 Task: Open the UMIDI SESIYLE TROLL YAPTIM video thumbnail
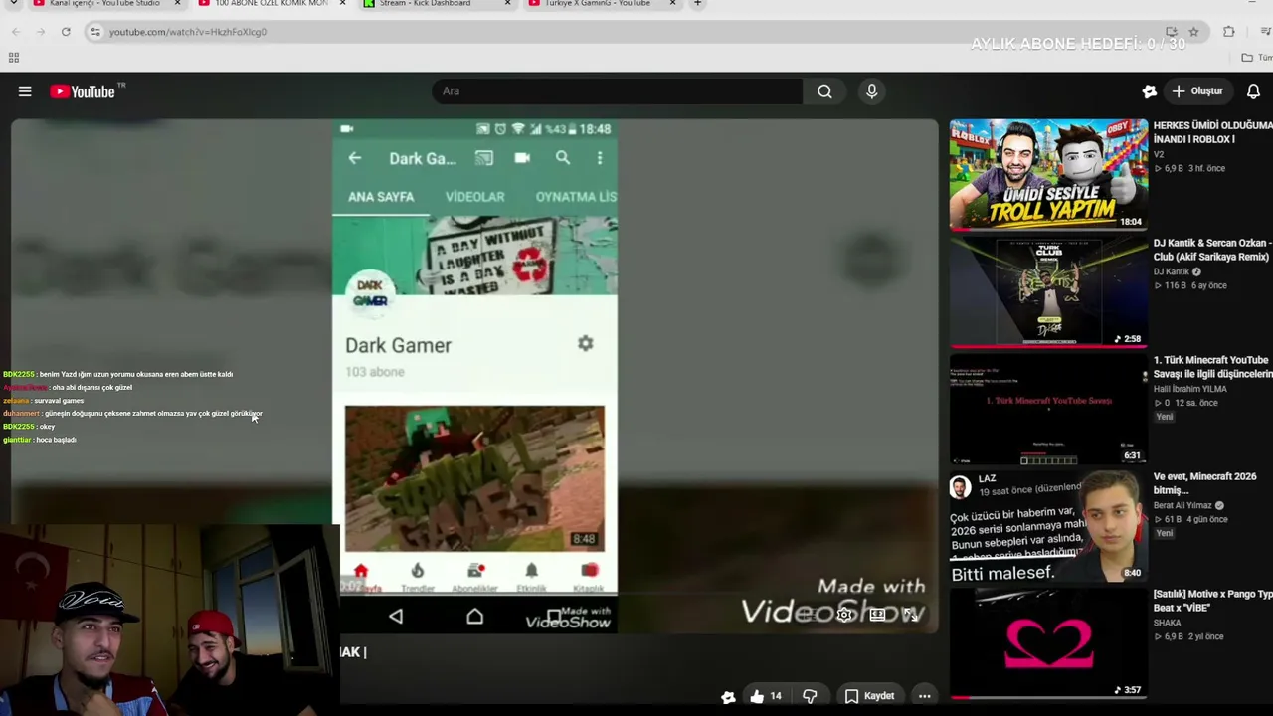pos(1048,175)
